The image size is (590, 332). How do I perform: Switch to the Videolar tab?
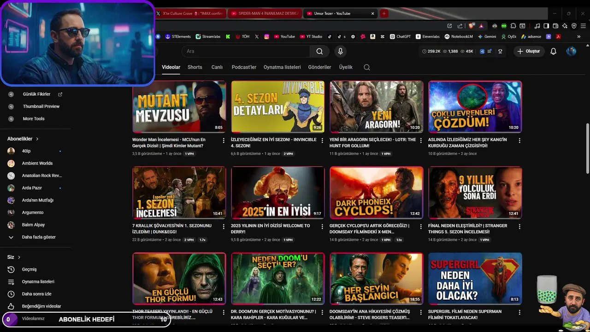tap(171, 67)
